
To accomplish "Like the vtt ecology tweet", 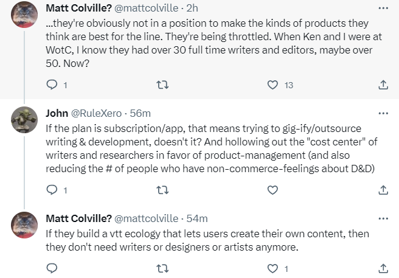I will [273, 267].
